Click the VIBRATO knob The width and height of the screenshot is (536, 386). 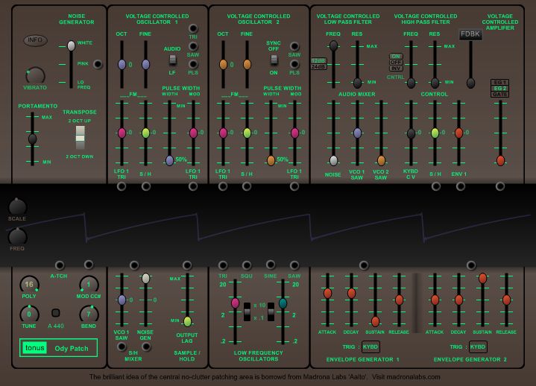point(35,75)
